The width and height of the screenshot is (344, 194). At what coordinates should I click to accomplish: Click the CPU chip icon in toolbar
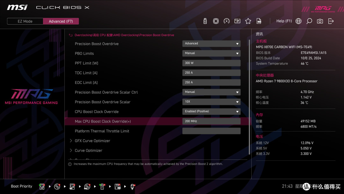pos(216,21)
